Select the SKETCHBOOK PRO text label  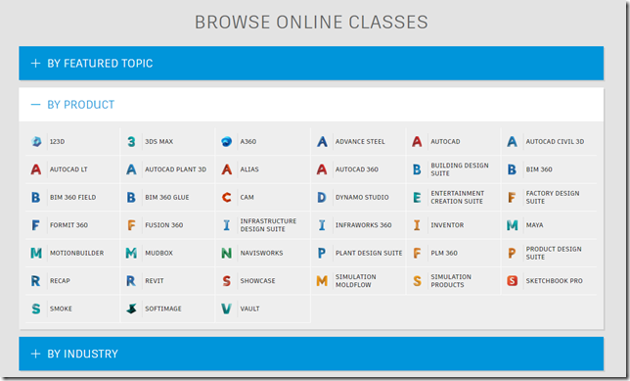pos(554,280)
